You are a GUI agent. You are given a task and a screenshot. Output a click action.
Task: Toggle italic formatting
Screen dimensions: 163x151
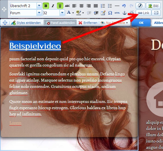pyautogui.click(x=53, y=6)
